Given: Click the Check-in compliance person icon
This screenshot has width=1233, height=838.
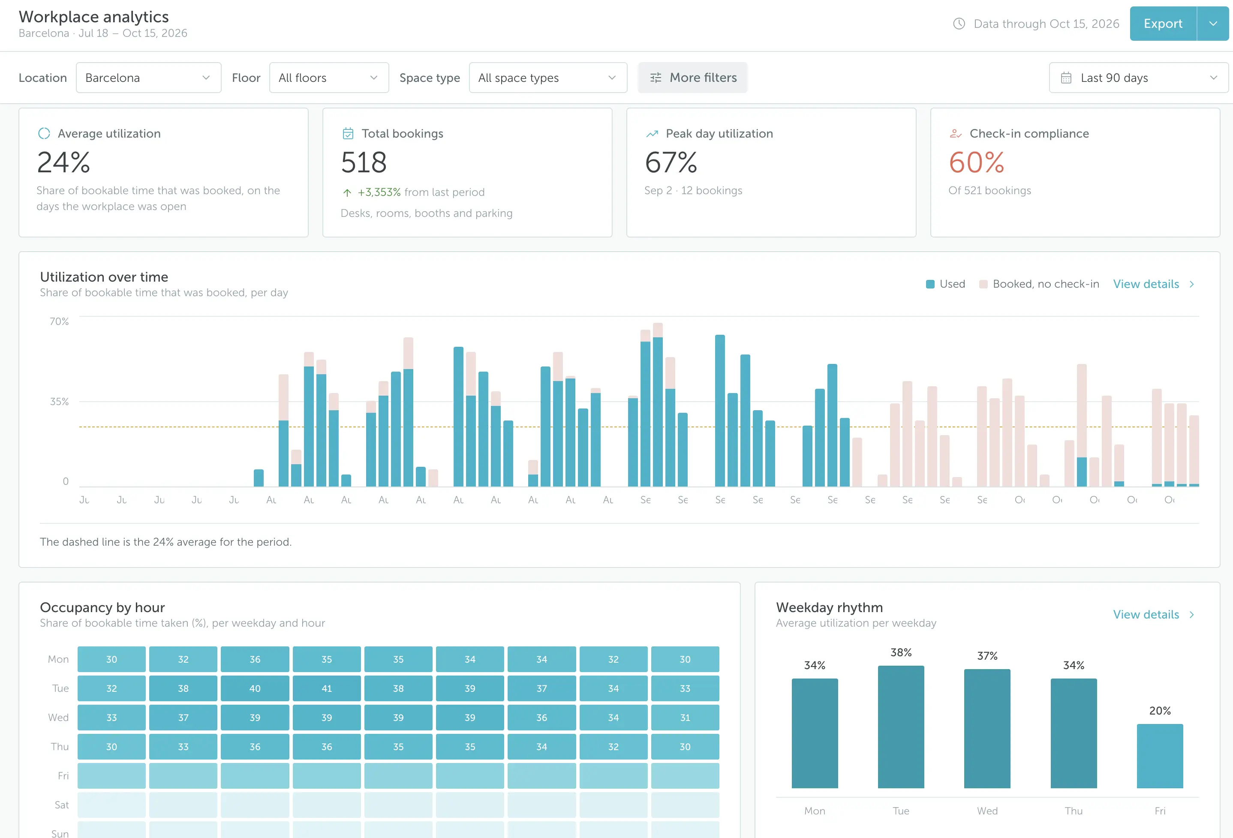Looking at the screenshot, I should coord(956,134).
